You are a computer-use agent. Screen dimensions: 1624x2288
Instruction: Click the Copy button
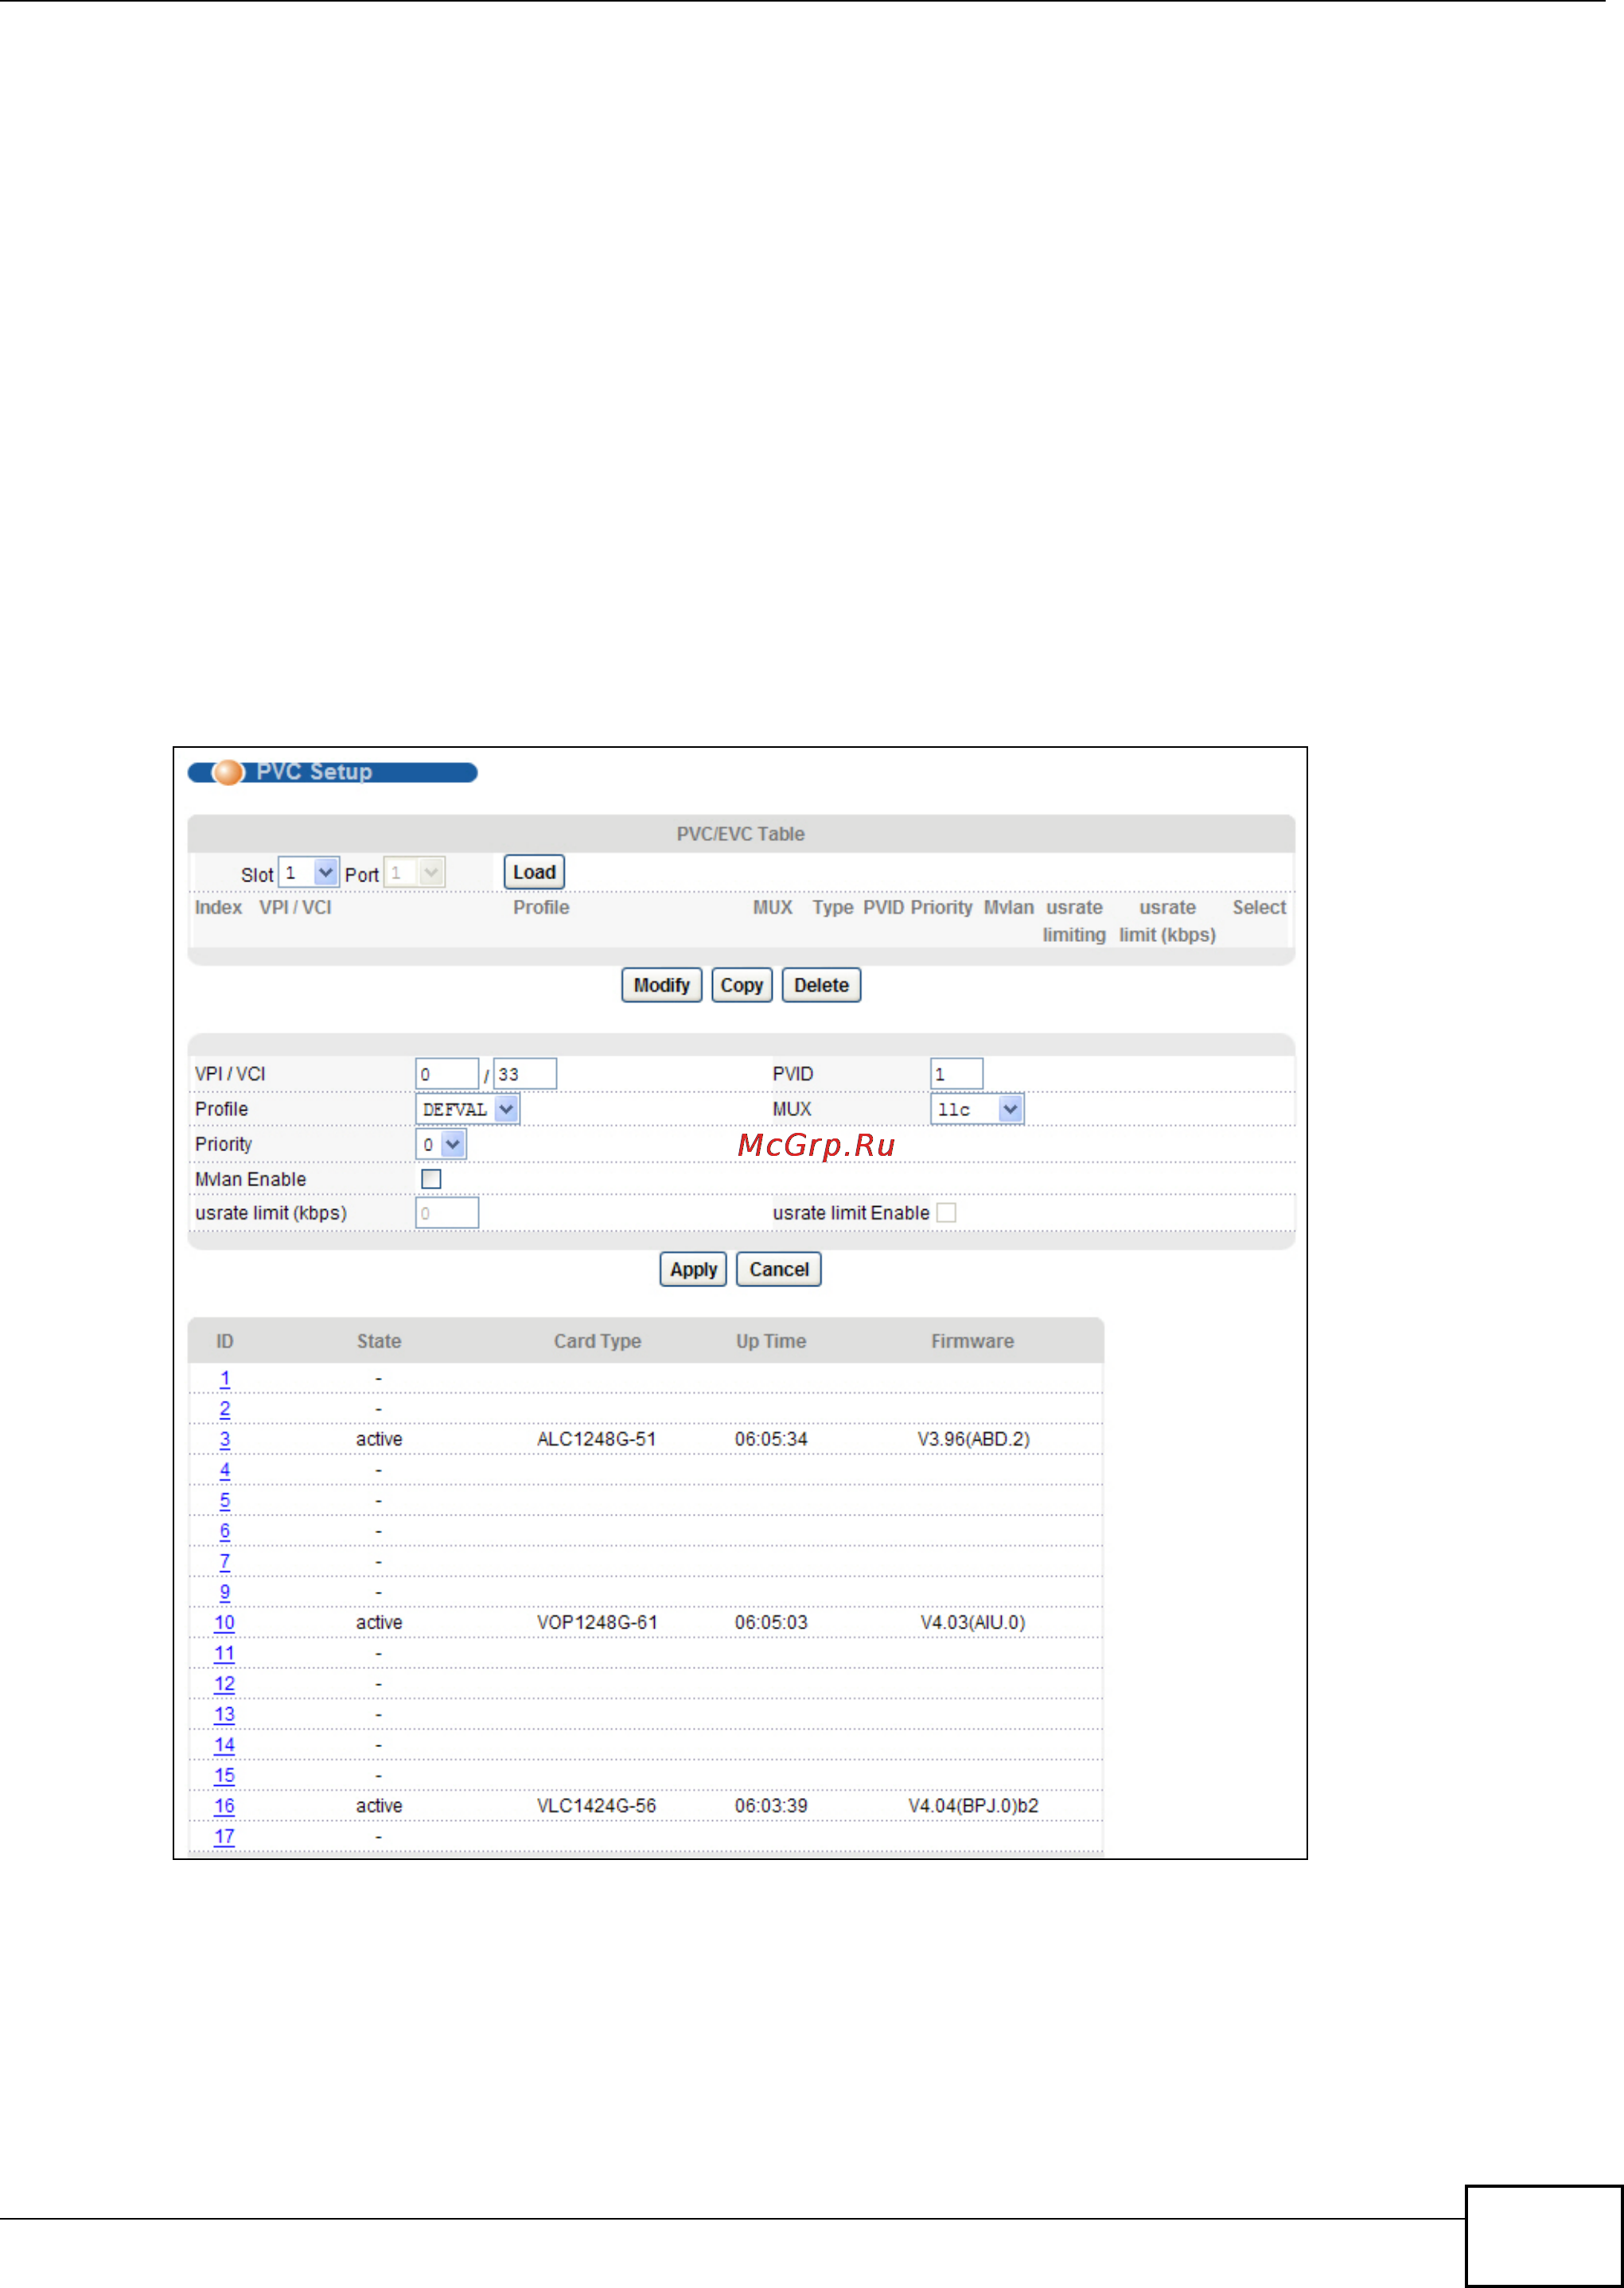741,985
